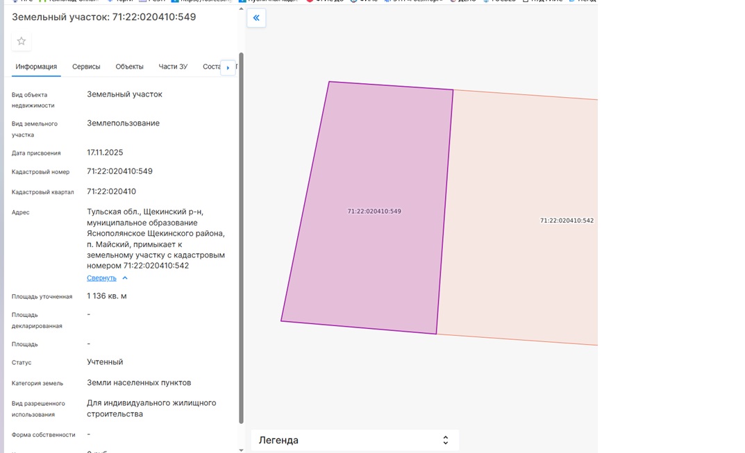Show more tabs using the tab strip arrow
Image resolution: width=745 pixels, height=453 pixels.
click(228, 67)
